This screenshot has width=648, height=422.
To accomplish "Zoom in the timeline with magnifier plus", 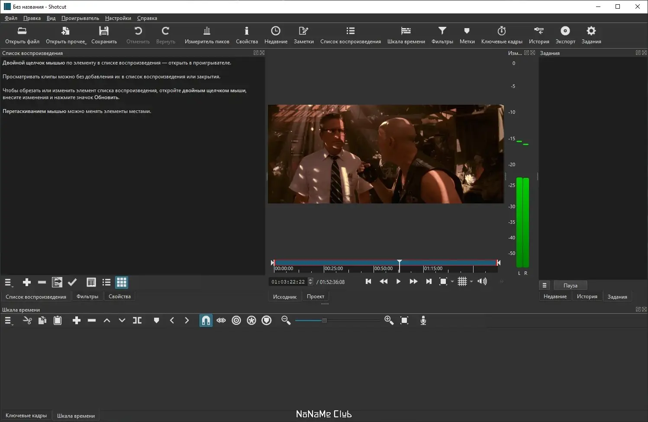I will click(x=389, y=321).
